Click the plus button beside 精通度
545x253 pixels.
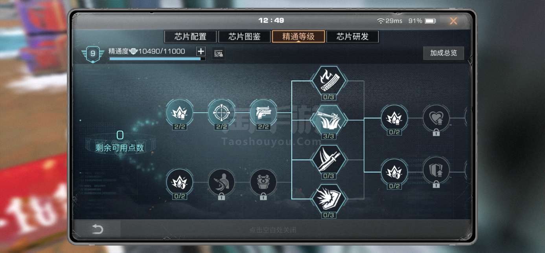click(201, 51)
